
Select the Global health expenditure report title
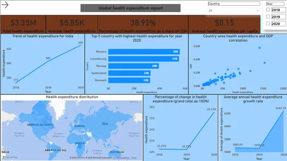(x=130, y=8)
